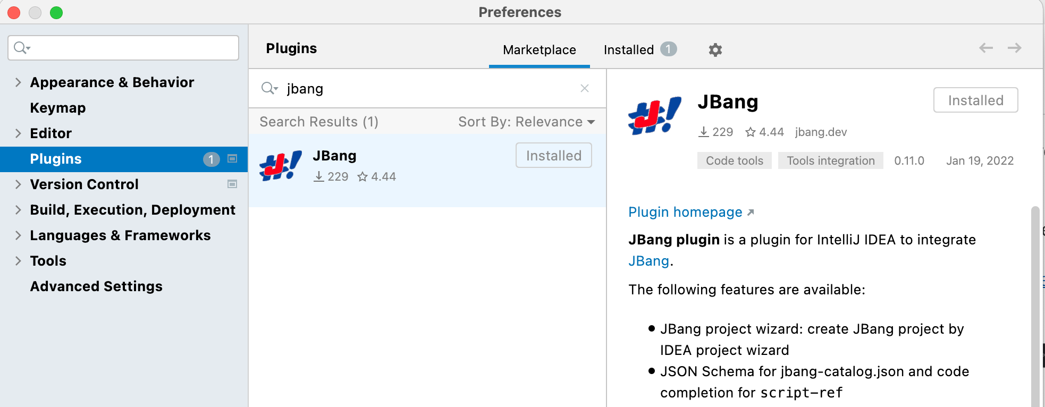
Task: Expand Build, Execution, Deployment section
Action: tap(18, 210)
